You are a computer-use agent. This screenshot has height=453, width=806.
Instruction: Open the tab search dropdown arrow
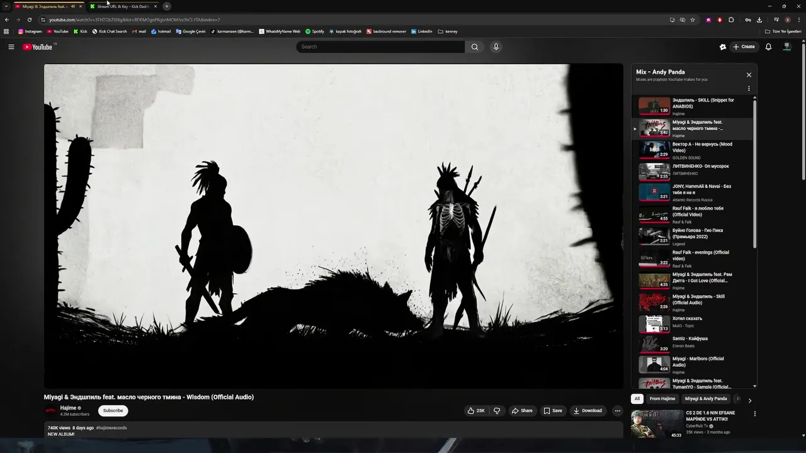[5, 6]
